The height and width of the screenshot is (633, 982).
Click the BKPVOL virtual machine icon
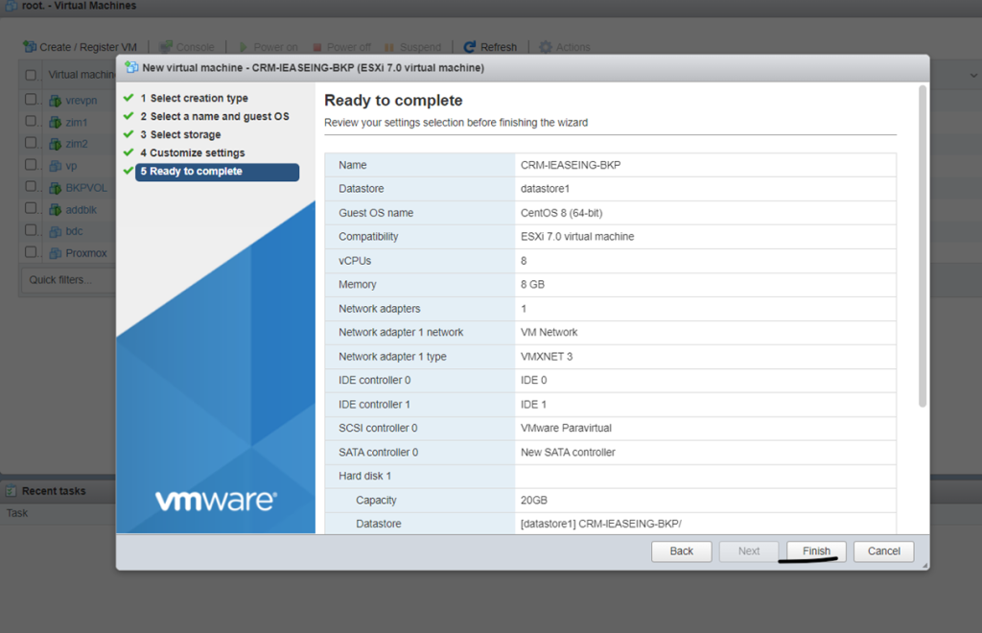[x=55, y=188]
